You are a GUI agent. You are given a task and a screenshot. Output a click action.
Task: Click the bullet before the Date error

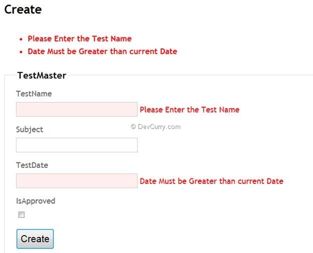[21, 51]
